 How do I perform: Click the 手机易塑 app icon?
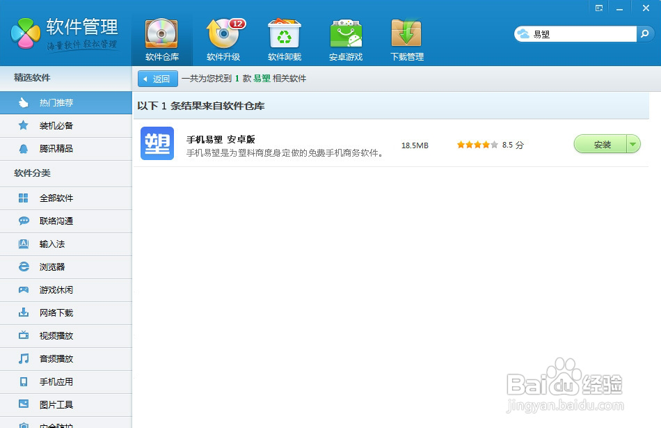(x=157, y=143)
